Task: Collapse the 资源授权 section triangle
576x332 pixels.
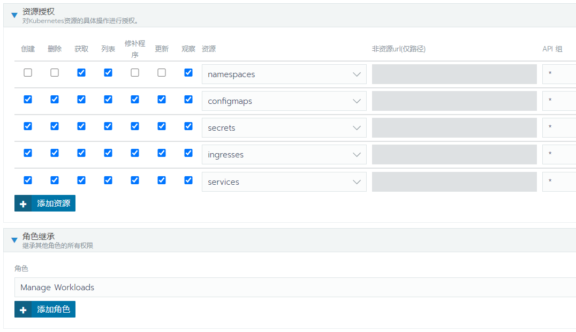Action: click(x=14, y=15)
